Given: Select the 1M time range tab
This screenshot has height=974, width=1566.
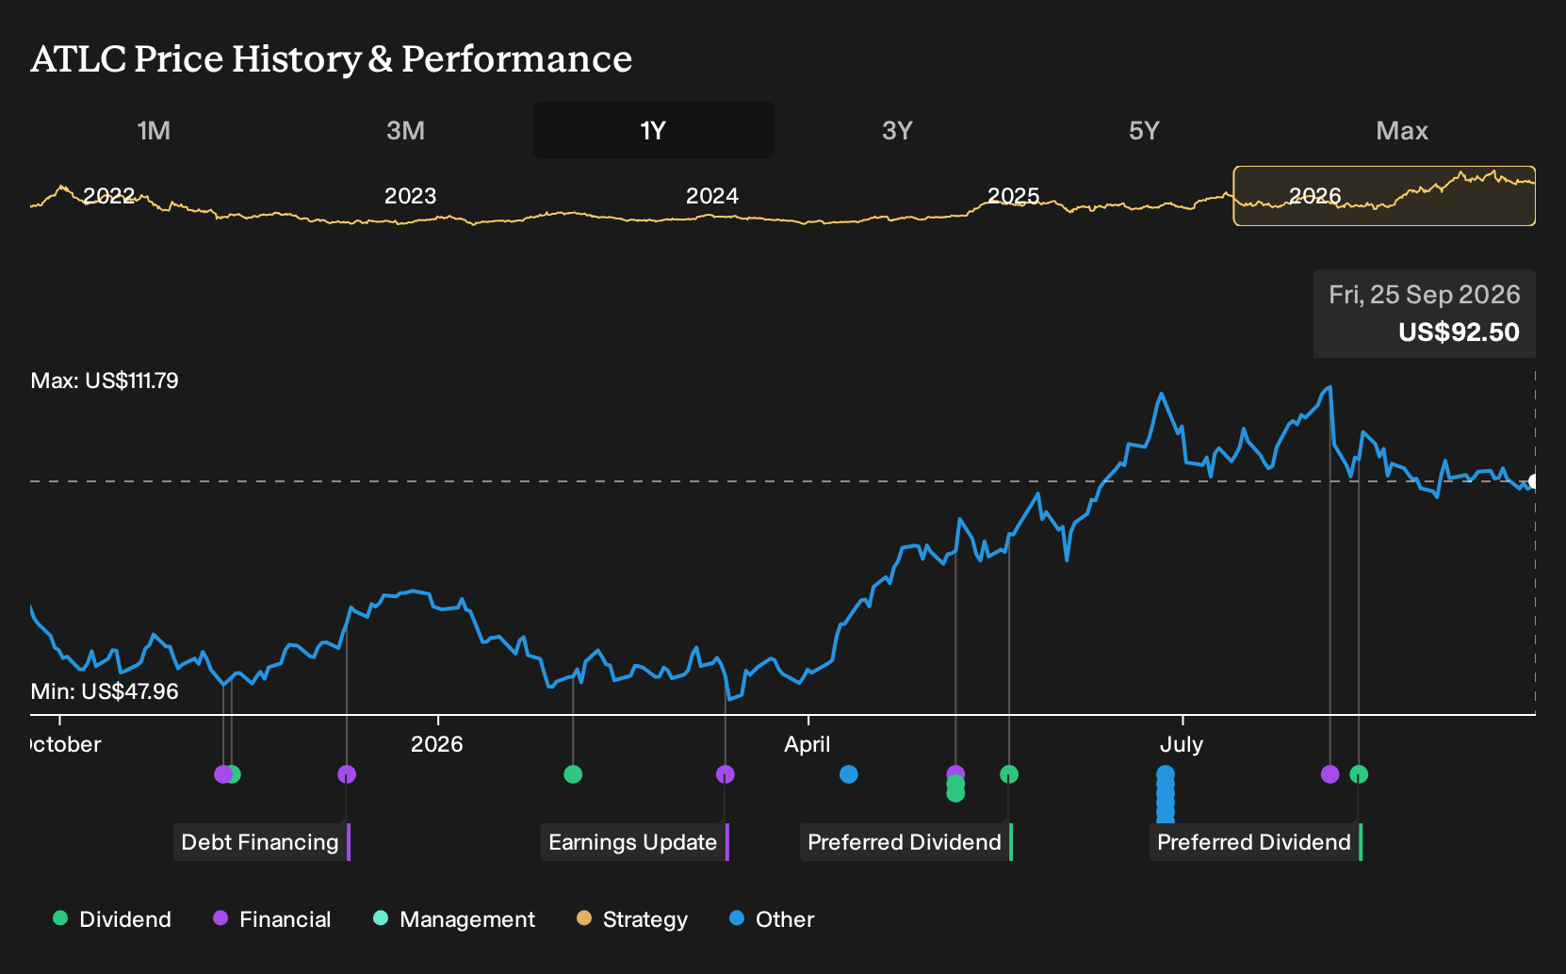Looking at the screenshot, I should point(154,130).
